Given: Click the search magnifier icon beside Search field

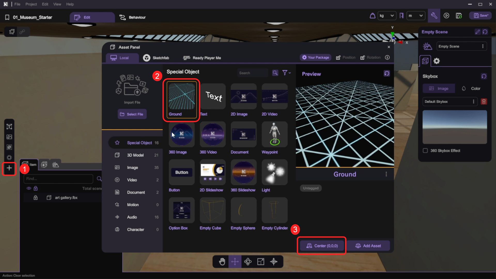Looking at the screenshot, I should tap(275, 73).
